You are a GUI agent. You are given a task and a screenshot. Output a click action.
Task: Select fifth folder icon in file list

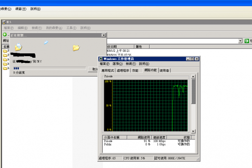(5, 68)
